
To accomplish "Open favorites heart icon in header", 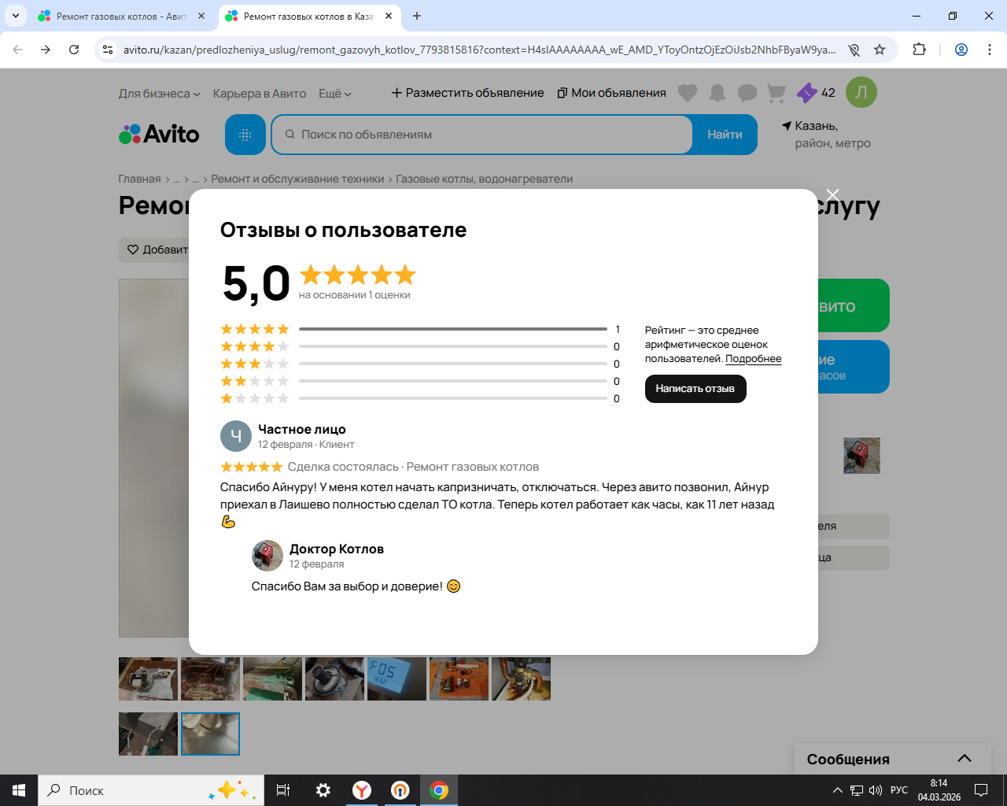I will pos(688,93).
